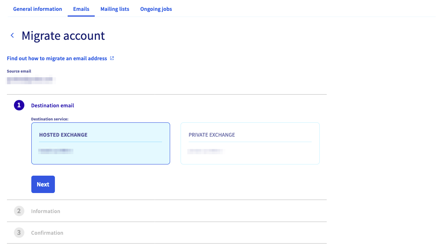The image size is (440, 249).
Task: Open 'Find out how to migrate an email address'
Action: 57,58
